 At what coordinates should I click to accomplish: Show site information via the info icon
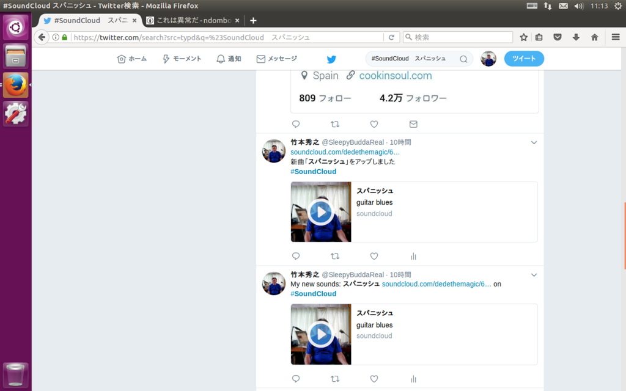(56, 37)
